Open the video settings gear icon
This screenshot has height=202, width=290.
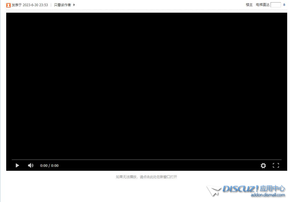pos(263,165)
